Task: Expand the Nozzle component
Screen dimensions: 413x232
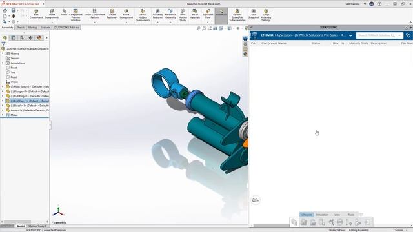Action: tap(3, 106)
